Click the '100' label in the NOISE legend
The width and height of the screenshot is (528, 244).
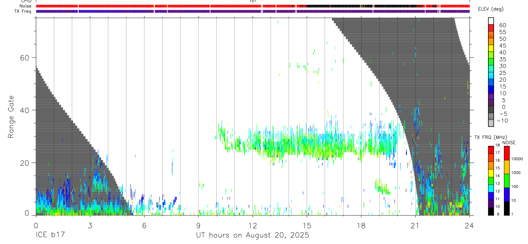click(515, 186)
